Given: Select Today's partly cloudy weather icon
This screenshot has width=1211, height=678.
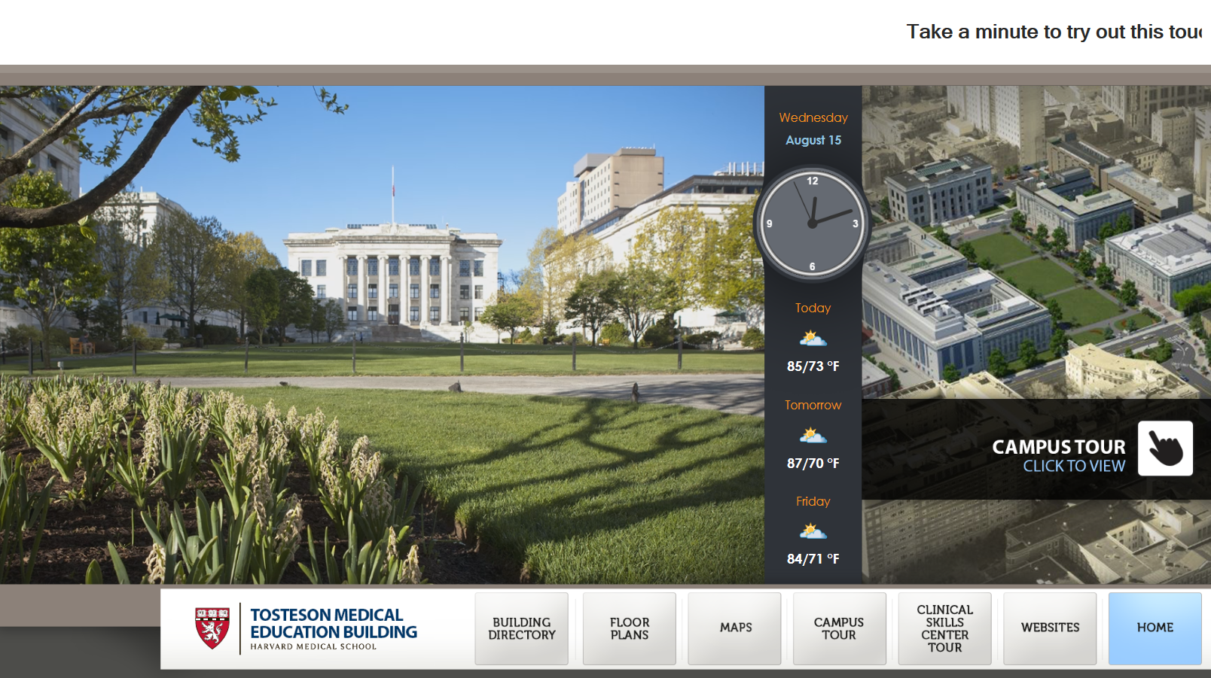Looking at the screenshot, I should (813, 339).
